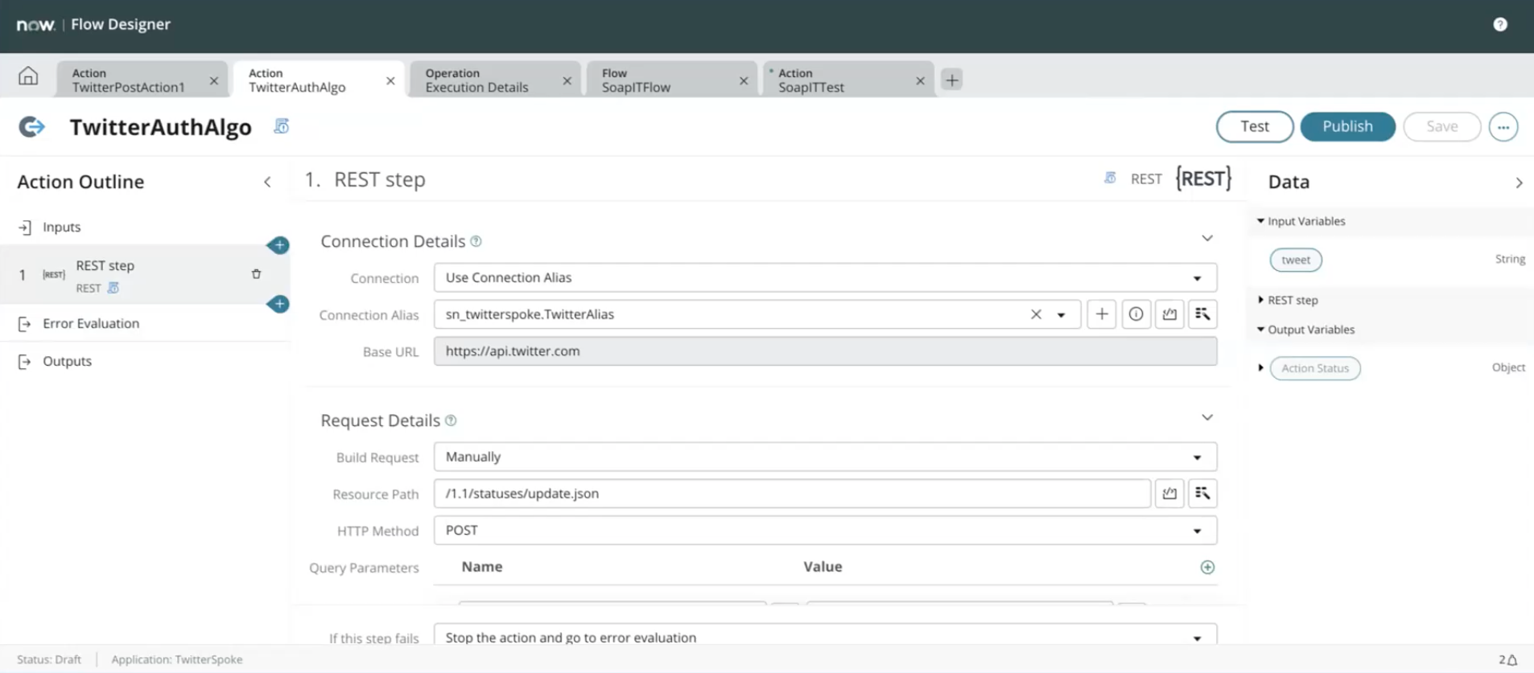
Task: Delete the REST step with trash icon
Action: [256, 274]
